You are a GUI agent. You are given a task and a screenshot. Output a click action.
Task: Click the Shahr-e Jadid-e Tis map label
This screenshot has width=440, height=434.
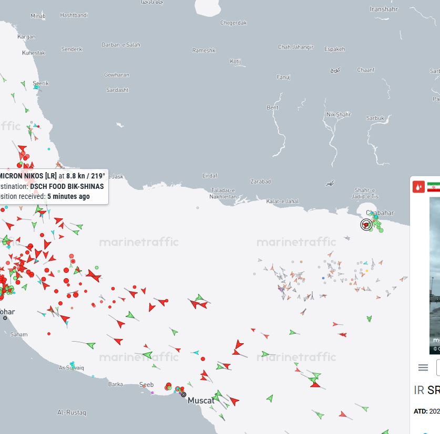tap(365, 193)
